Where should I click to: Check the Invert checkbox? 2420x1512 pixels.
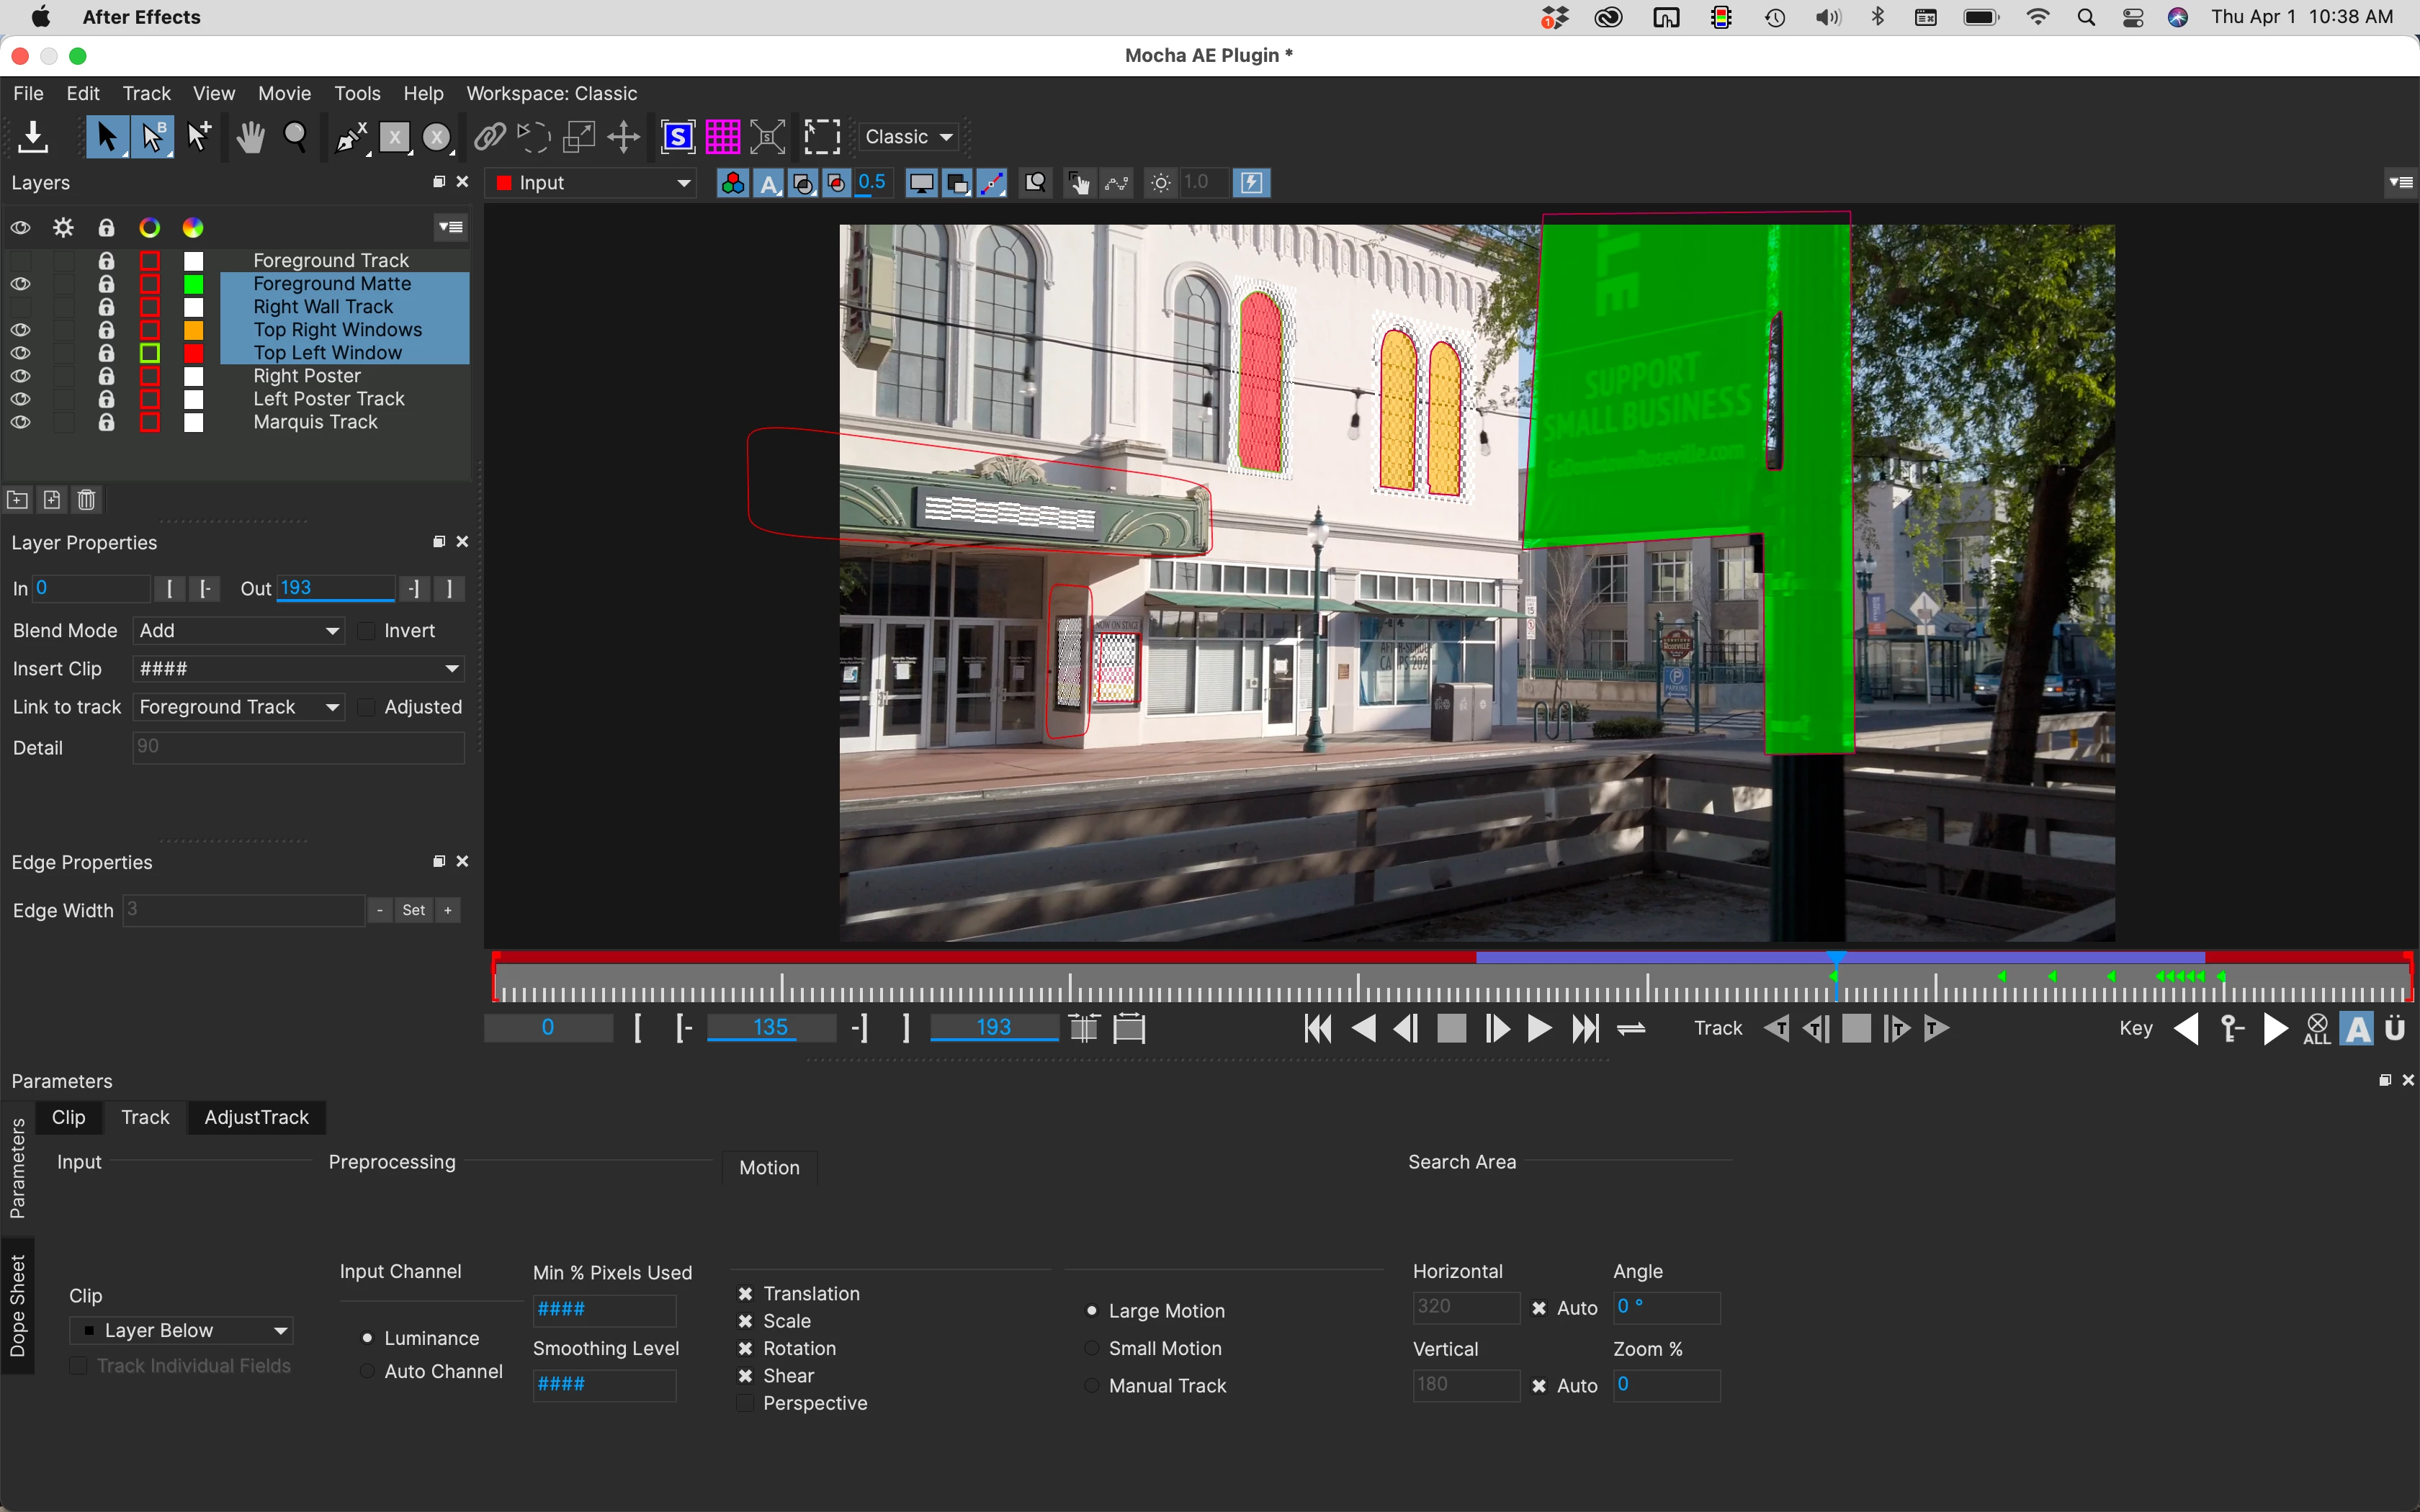point(367,631)
